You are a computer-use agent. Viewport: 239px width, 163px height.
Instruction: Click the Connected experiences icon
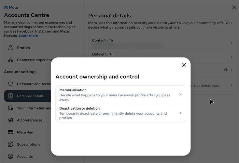(x=11, y=60)
